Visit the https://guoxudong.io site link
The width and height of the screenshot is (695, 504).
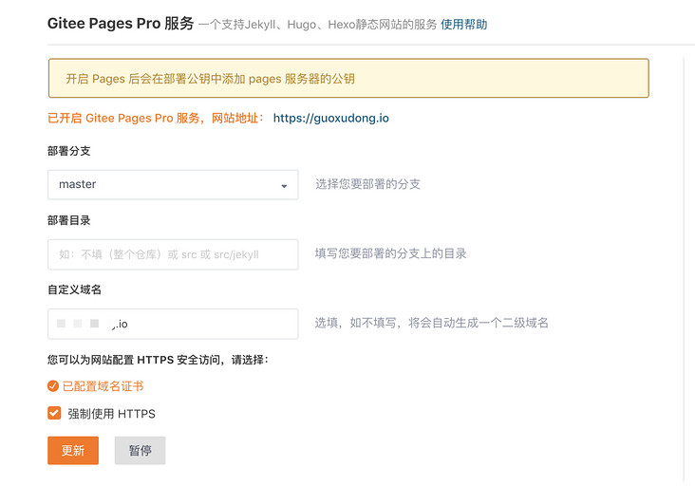click(330, 118)
